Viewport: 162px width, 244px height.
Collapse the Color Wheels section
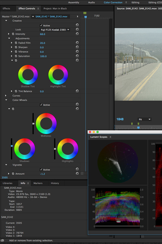click(6, 100)
